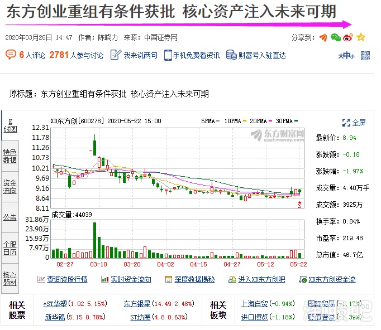This screenshot has width=381, height=330.
Task: Click 查询该股行情 link
Action: click(62, 279)
